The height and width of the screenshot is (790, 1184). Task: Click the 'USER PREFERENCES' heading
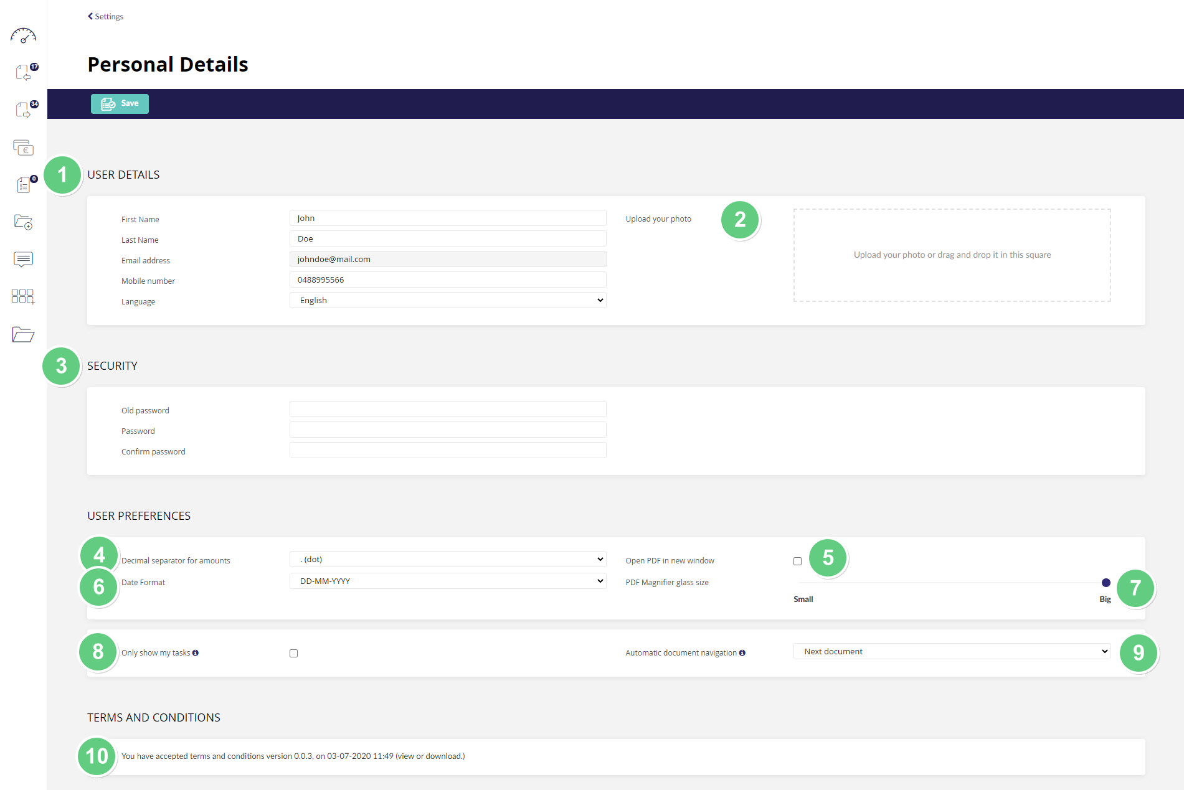point(139,516)
